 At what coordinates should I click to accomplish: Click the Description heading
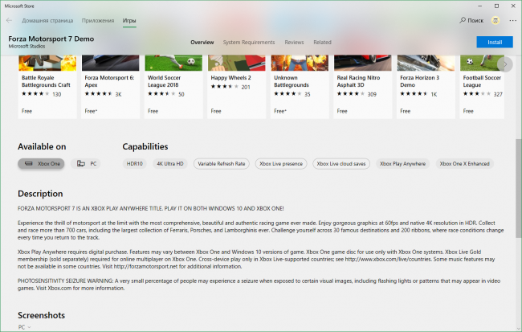40,194
